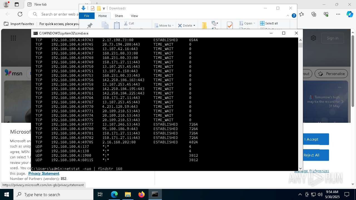
Task: Click New folder quick access toolbar icon
Action: 99,8
